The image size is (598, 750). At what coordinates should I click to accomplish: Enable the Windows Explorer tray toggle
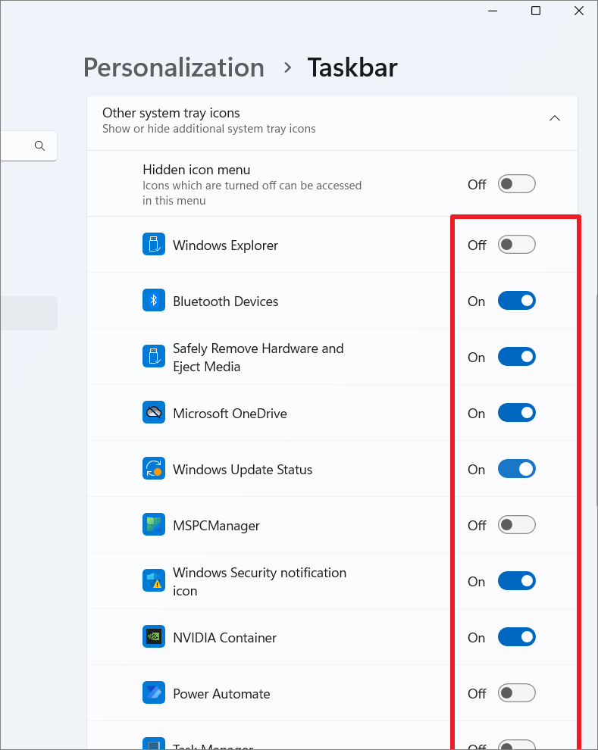[516, 244]
